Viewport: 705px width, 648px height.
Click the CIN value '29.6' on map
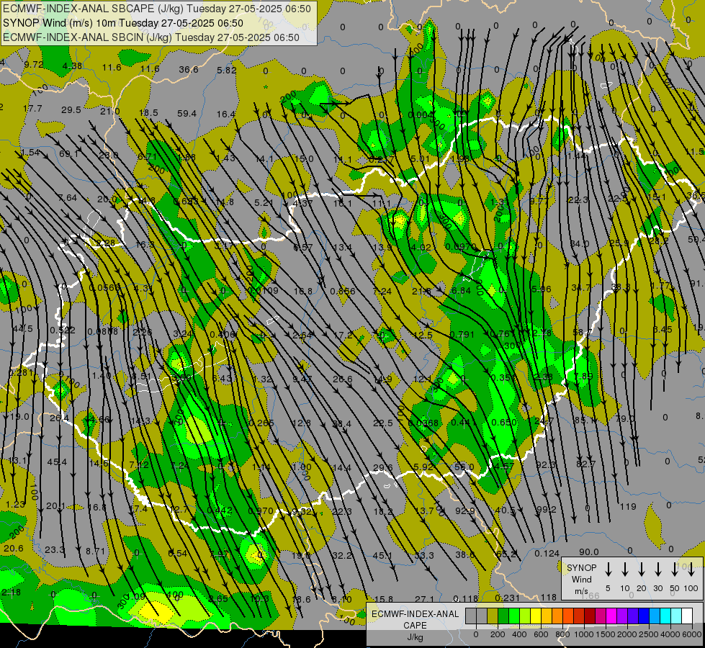click(382, 468)
